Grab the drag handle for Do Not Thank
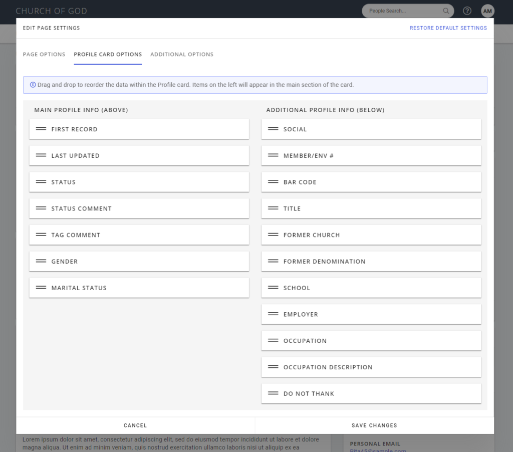The image size is (513, 452). click(x=273, y=393)
